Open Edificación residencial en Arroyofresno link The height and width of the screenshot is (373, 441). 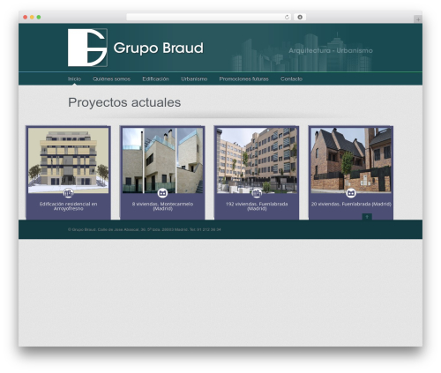pyautogui.click(x=68, y=206)
